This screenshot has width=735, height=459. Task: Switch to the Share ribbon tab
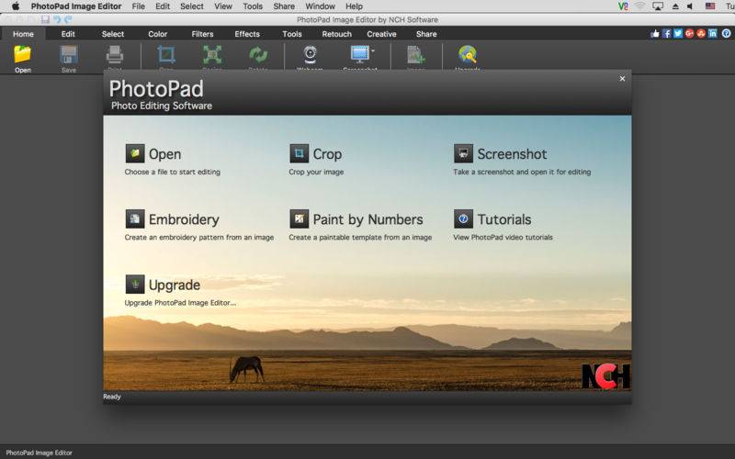click(x=426, y=34)
